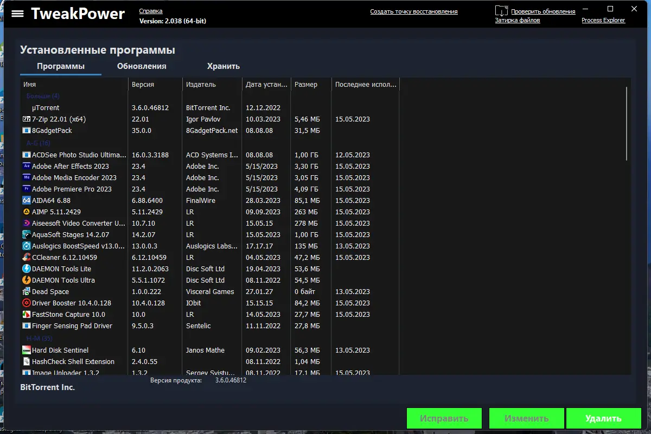
Task: Click the Hard Disk Sentinel icon
Action: pos(27,350)
